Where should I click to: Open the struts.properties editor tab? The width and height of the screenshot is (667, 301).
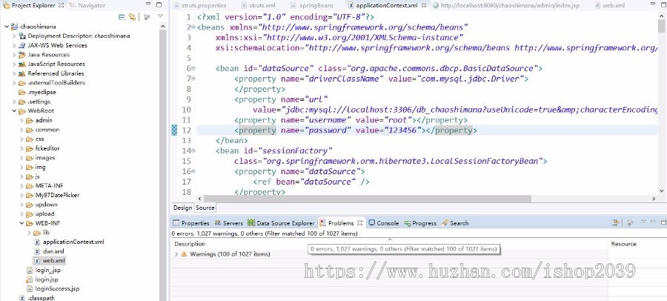200,5
